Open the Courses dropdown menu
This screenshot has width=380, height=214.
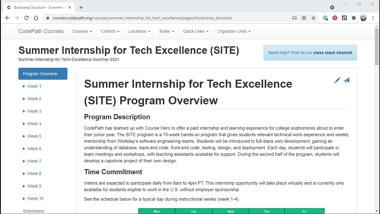point(82,31)
